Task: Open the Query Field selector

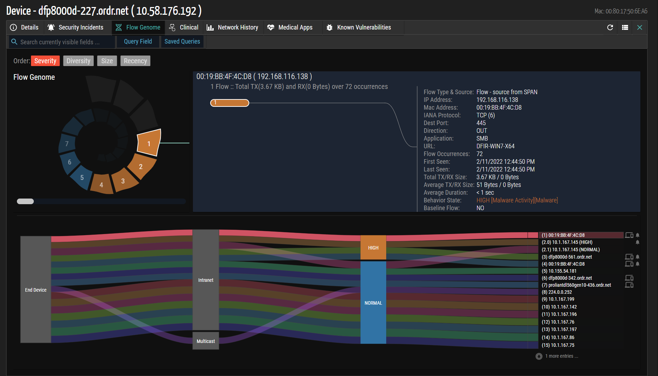Action: 138,41
